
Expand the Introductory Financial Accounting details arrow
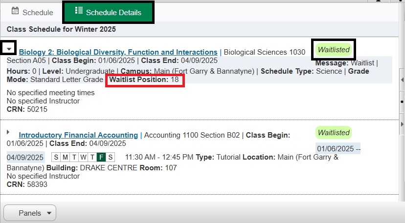coord(8,132)
